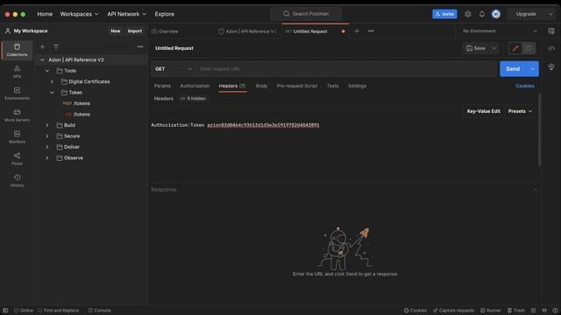This screenshot has width=561, height=315.
Task: Click the Import button
Action: [x=135, y=31]
